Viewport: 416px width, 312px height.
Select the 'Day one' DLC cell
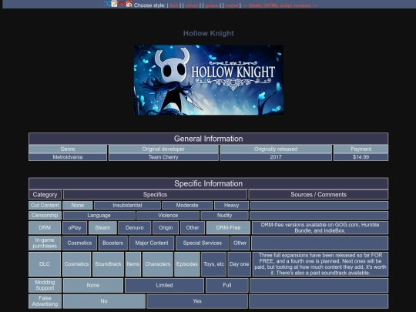click(240, 264)
